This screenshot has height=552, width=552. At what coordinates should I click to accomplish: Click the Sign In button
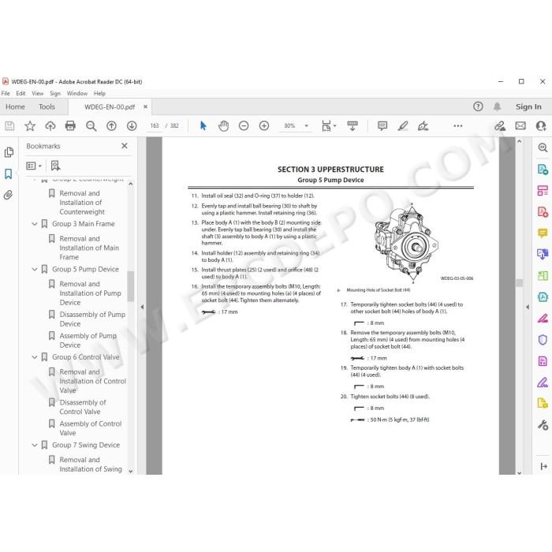528,106
